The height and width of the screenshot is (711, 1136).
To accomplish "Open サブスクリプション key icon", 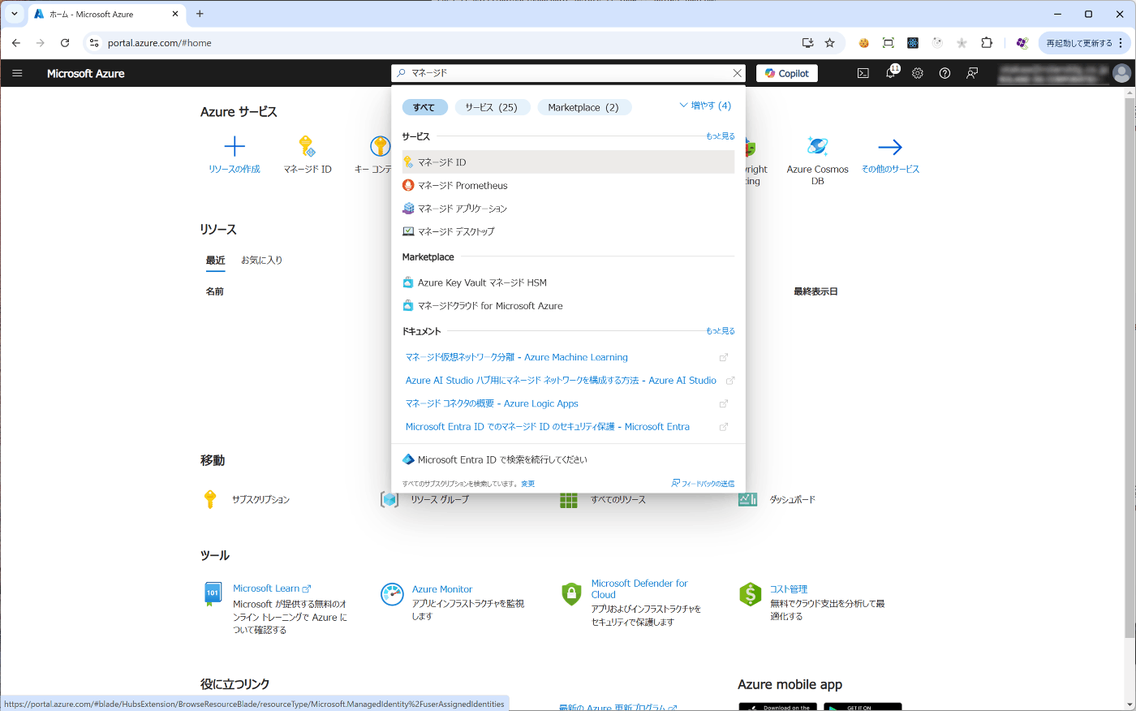I will point(210,499).
